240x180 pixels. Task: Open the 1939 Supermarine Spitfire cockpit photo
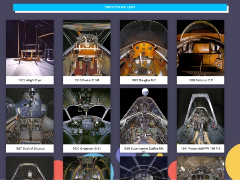coord(144,116)
